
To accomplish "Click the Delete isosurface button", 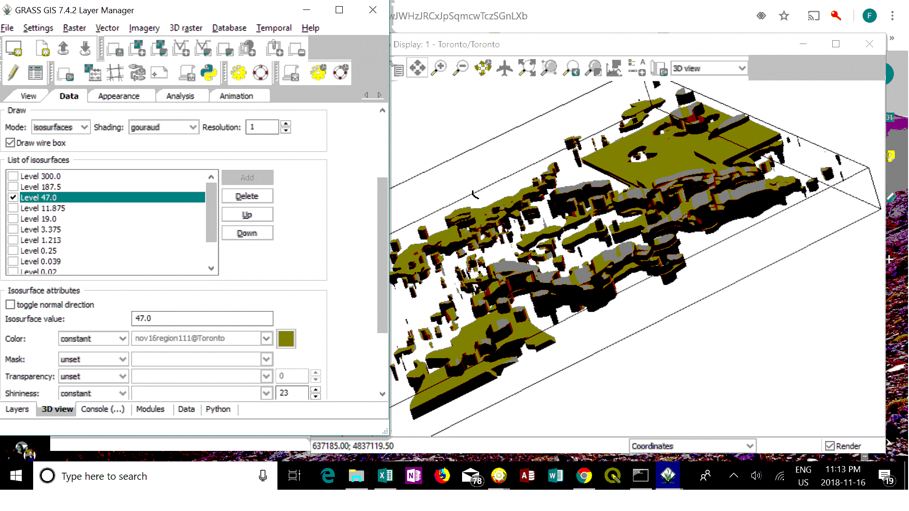I will click(x=247, y=196).
